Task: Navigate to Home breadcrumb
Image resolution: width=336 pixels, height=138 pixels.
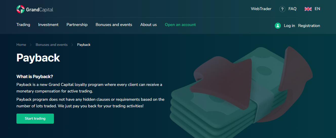Action: 21,45
